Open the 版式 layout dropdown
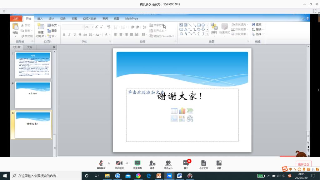The width and height of the screenshot is (320, 180). tap(53, 25)
